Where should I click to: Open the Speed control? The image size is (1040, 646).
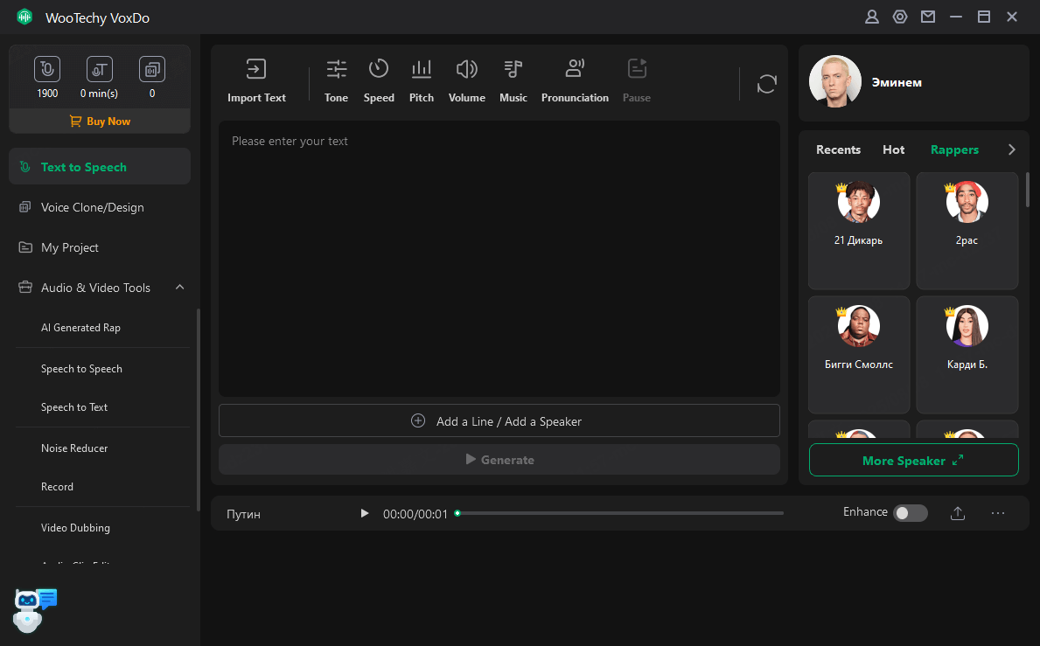coord(379,80)
